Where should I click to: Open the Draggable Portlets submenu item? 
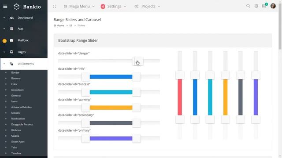(22, 124)
